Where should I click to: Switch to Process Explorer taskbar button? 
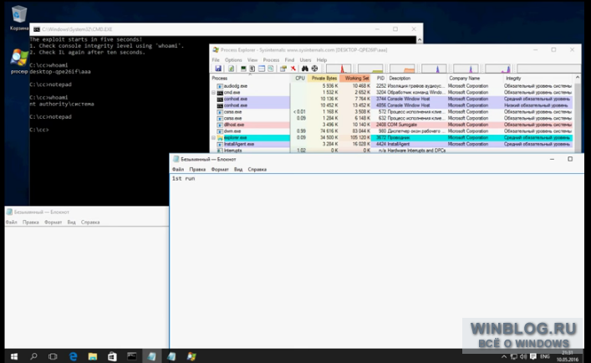pyautogui.click(x=191, y=356)
